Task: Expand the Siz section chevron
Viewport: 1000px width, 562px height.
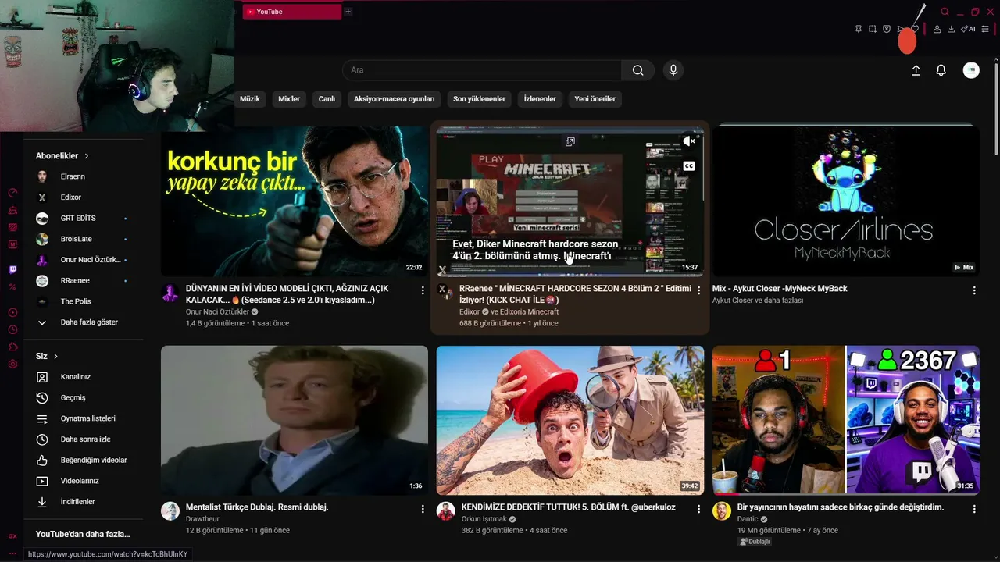Action: pyautogui.click(x=55, y=357)
